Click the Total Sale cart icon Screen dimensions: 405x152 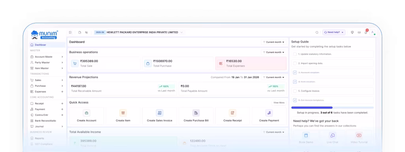click(x=75, y=63)
